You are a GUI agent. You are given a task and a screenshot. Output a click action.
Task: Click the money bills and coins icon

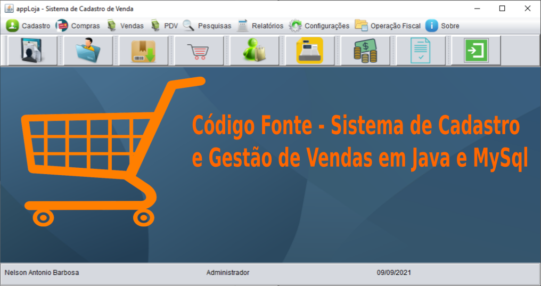[x=365, y=51]
